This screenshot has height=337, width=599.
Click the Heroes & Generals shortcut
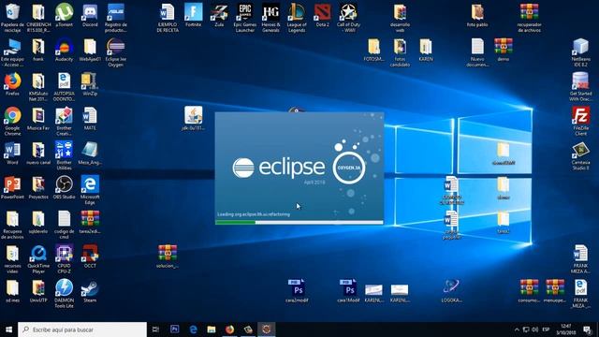[x=270, y=18]
